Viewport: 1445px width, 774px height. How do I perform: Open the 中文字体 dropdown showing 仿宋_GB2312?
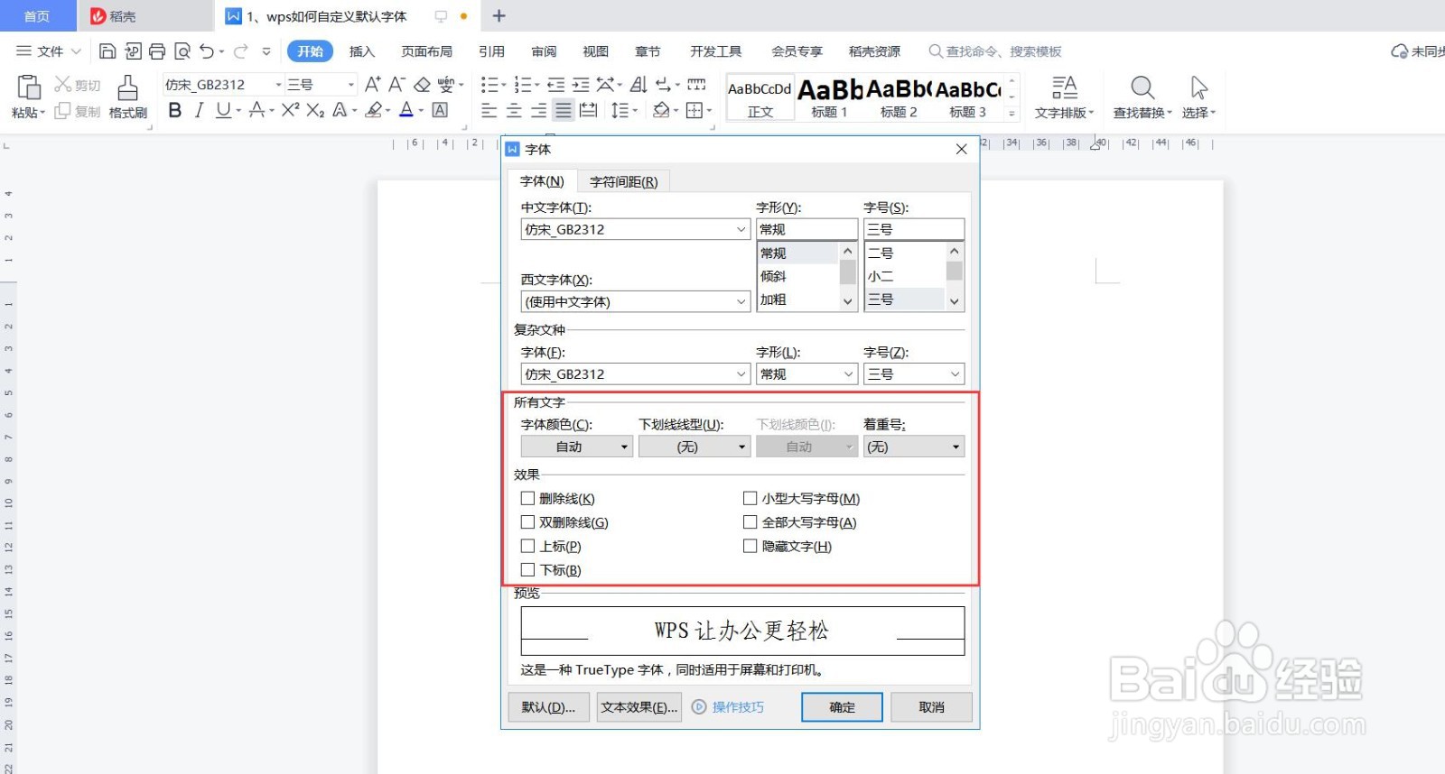[635, 229]
